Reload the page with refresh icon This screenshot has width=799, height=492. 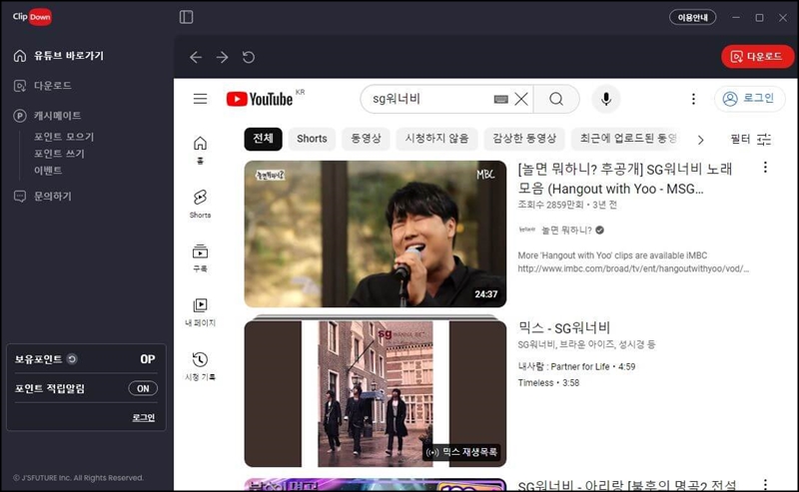click(249, 57)
